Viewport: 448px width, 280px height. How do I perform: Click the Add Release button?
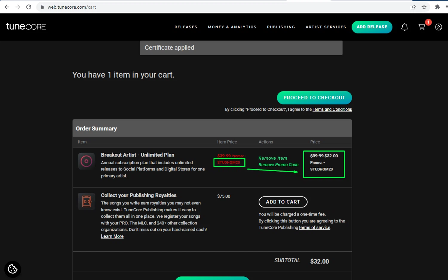click(372, 27)
